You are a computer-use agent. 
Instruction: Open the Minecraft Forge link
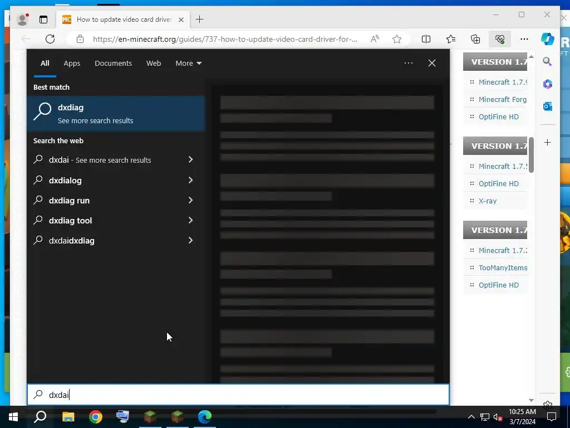coord(503,99)
